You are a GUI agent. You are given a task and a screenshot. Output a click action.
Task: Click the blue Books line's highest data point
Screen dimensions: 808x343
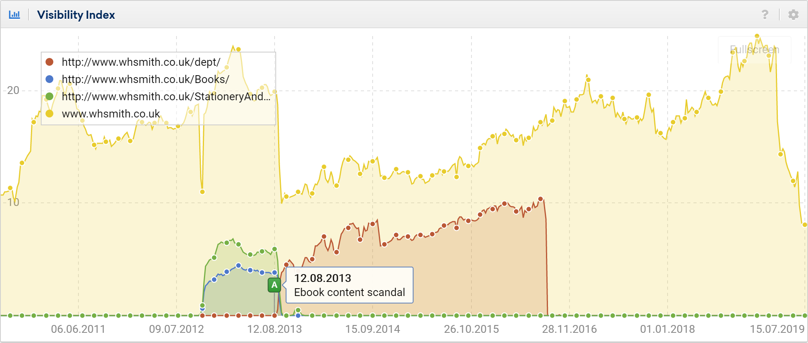pyautogui.click(x=238, y=265)
